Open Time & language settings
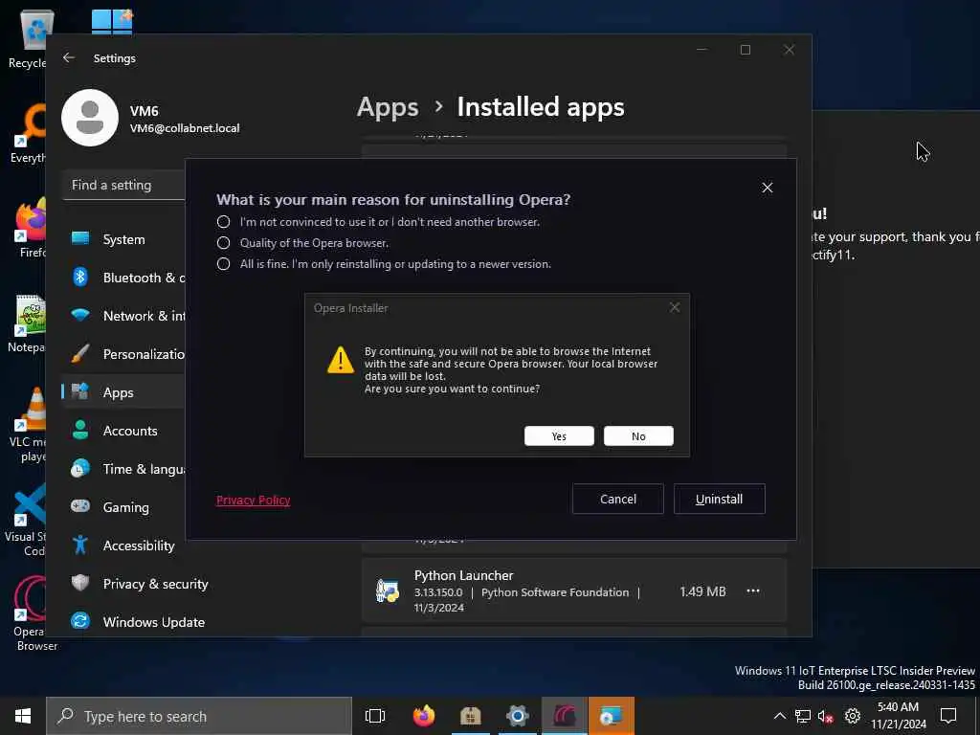 (x=123, y=469)
